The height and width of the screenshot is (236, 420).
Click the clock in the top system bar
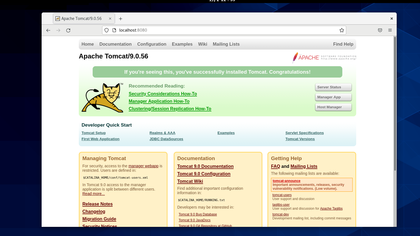(222, 1)
